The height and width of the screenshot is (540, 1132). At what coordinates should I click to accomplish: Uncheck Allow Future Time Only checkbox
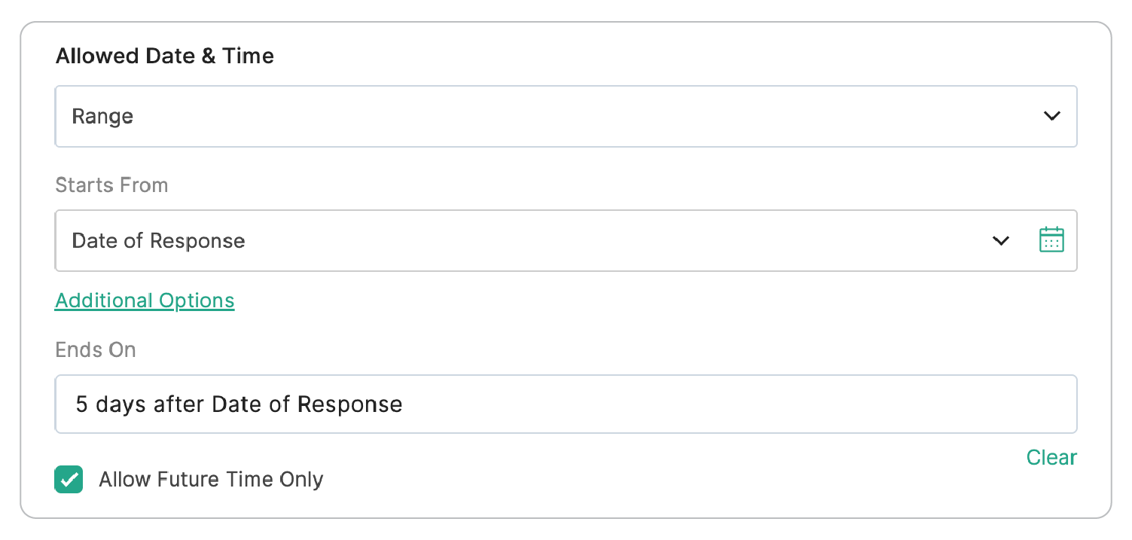69,480
